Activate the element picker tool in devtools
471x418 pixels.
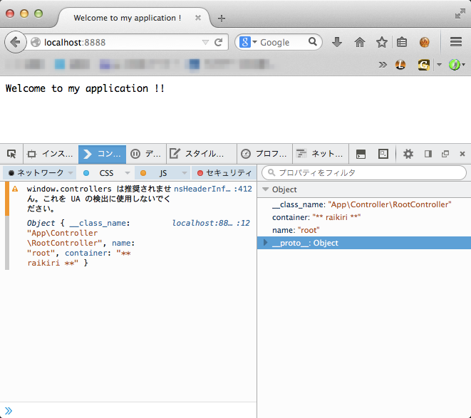(11, 154)
